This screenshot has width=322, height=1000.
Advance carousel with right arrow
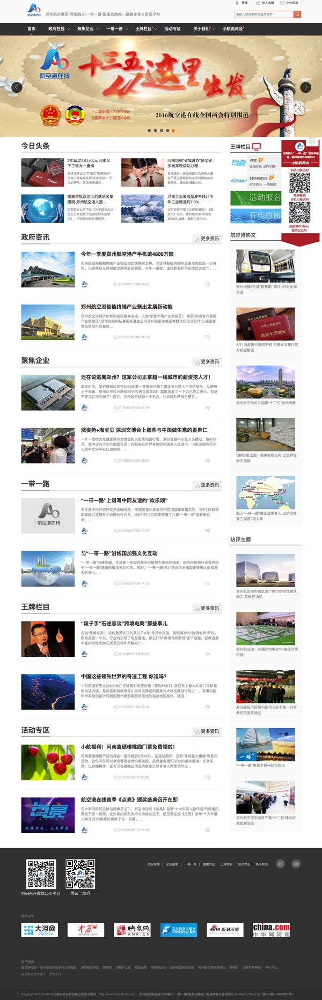(305, 87)
